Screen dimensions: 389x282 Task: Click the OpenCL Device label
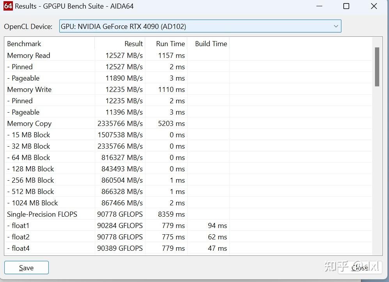coord(28,26)
